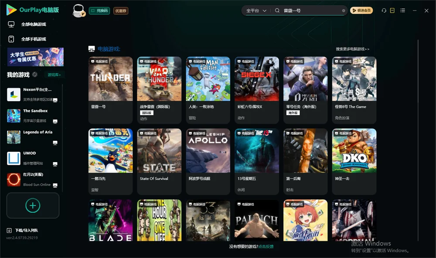
Task: Click the Legends of Aria icon
Action: pos(14,137)
